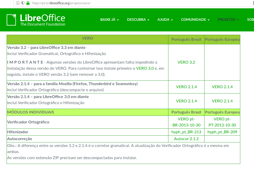The width and height of the screenshot is (254, 169).
Task: Open the DESCUBRA dropdown menu
Action: (138, 20)
